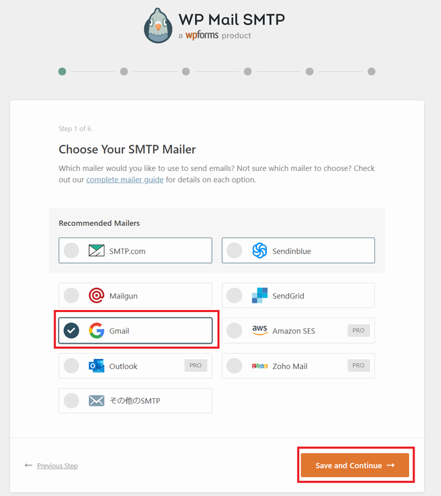Click the Mailgun label text
Image resolution: width=441 pixels, height=496 pixels.
(124, 296)
